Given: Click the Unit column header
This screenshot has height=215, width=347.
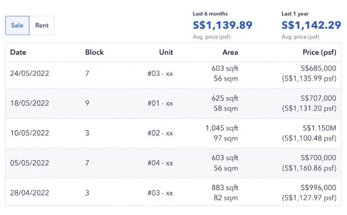Looking at the screenshot, I should [x=166, y=52].
